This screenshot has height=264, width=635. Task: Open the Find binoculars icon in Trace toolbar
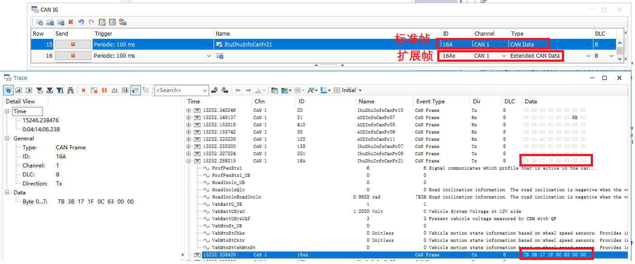tap(70, 90)
